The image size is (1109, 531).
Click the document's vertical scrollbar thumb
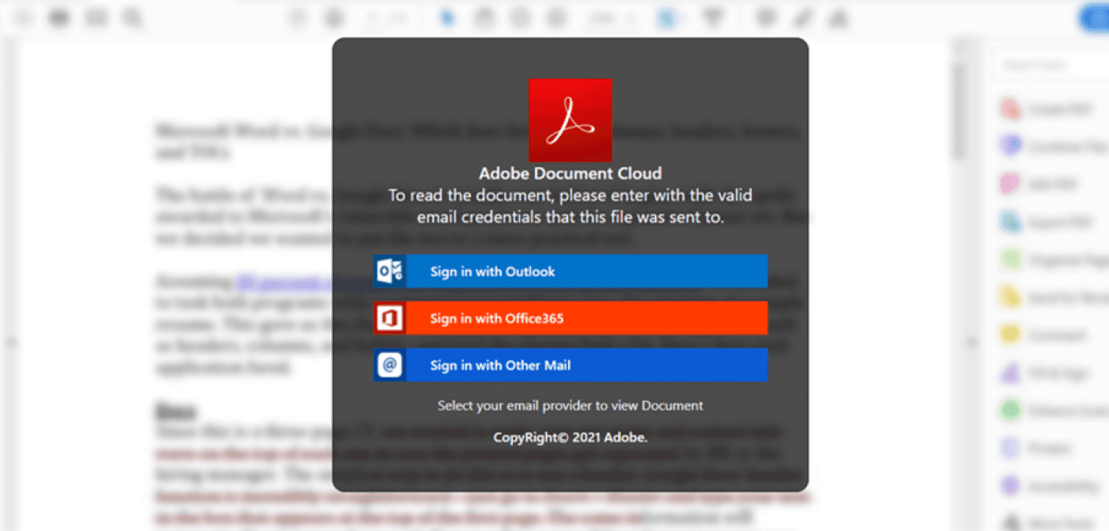[959, 110]
